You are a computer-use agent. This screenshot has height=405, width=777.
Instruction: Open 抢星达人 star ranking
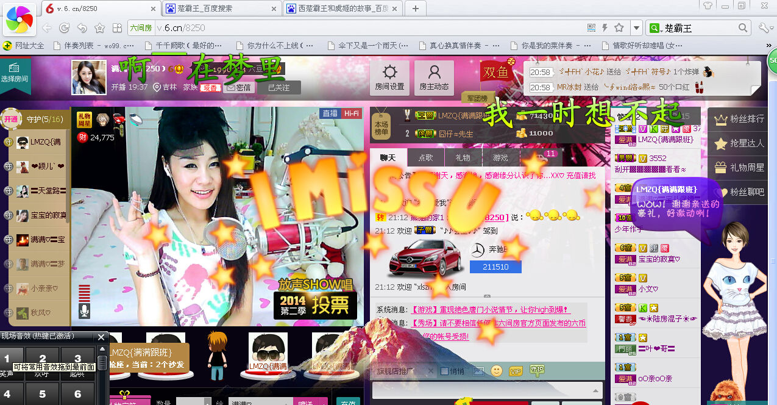738,143
